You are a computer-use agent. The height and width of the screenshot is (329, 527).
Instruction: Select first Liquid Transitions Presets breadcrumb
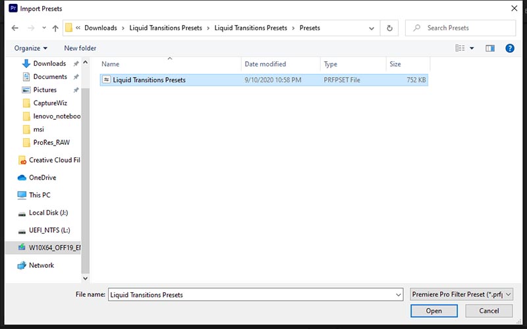tap(166, 28)
